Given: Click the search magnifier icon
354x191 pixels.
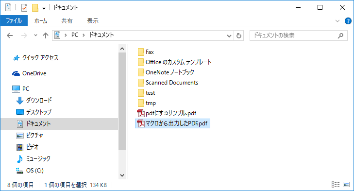Looking at the screenshot, I should [x=340, y=35].
